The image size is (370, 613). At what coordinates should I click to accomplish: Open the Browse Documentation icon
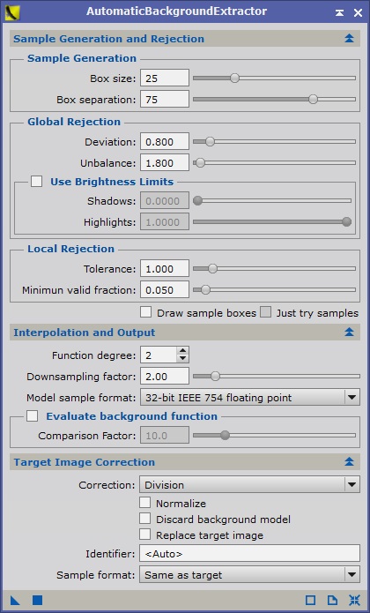[332, 600]
